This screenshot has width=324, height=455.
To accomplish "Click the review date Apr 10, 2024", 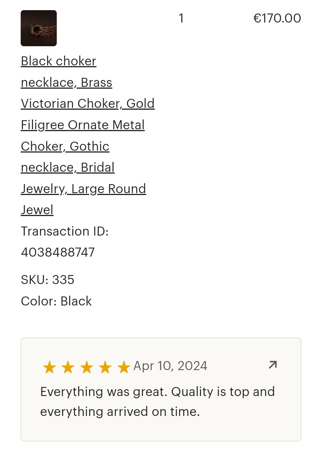I will coord(170,366).
